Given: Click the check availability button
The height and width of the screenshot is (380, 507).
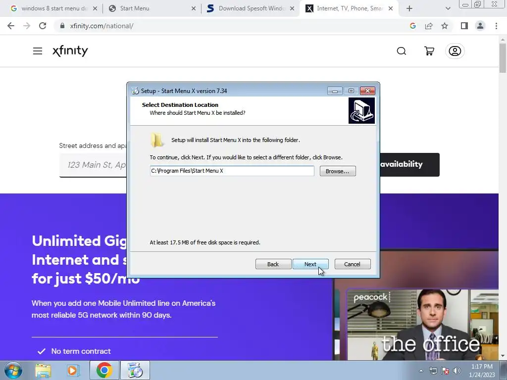Looking at the screenshot, I should tap(409, 164).
